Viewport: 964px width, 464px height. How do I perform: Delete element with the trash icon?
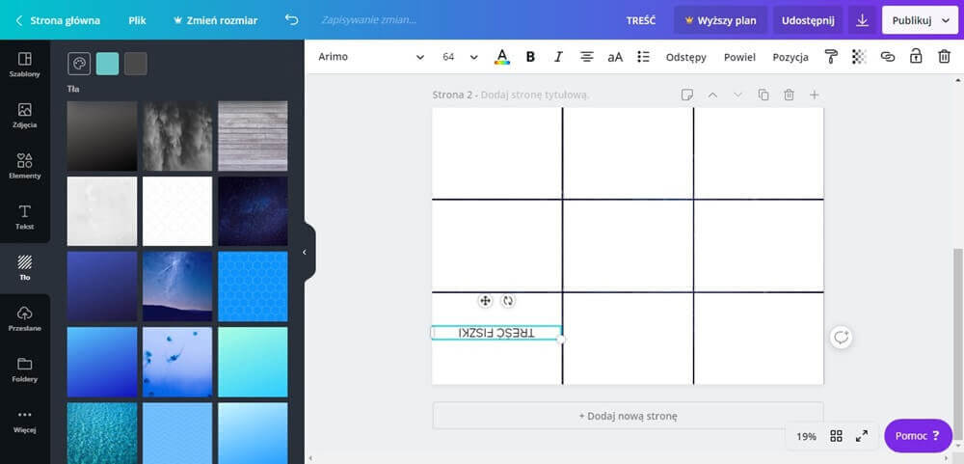(944, 57)
